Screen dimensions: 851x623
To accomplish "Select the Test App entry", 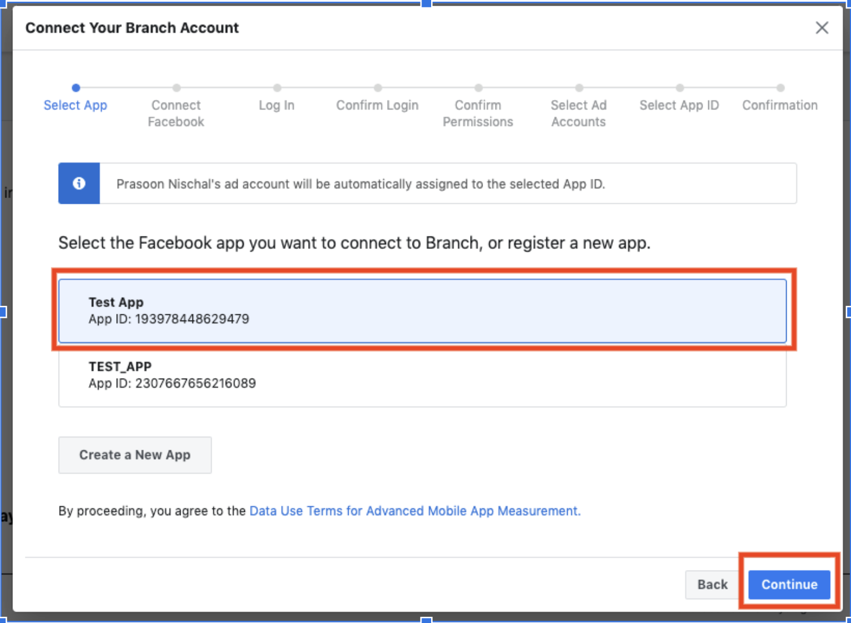I will click(x=422, y=310).
